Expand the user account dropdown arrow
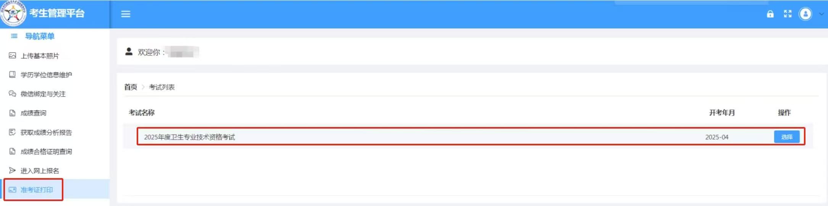The width and height of the screenshot is (828, 206). 822,14
